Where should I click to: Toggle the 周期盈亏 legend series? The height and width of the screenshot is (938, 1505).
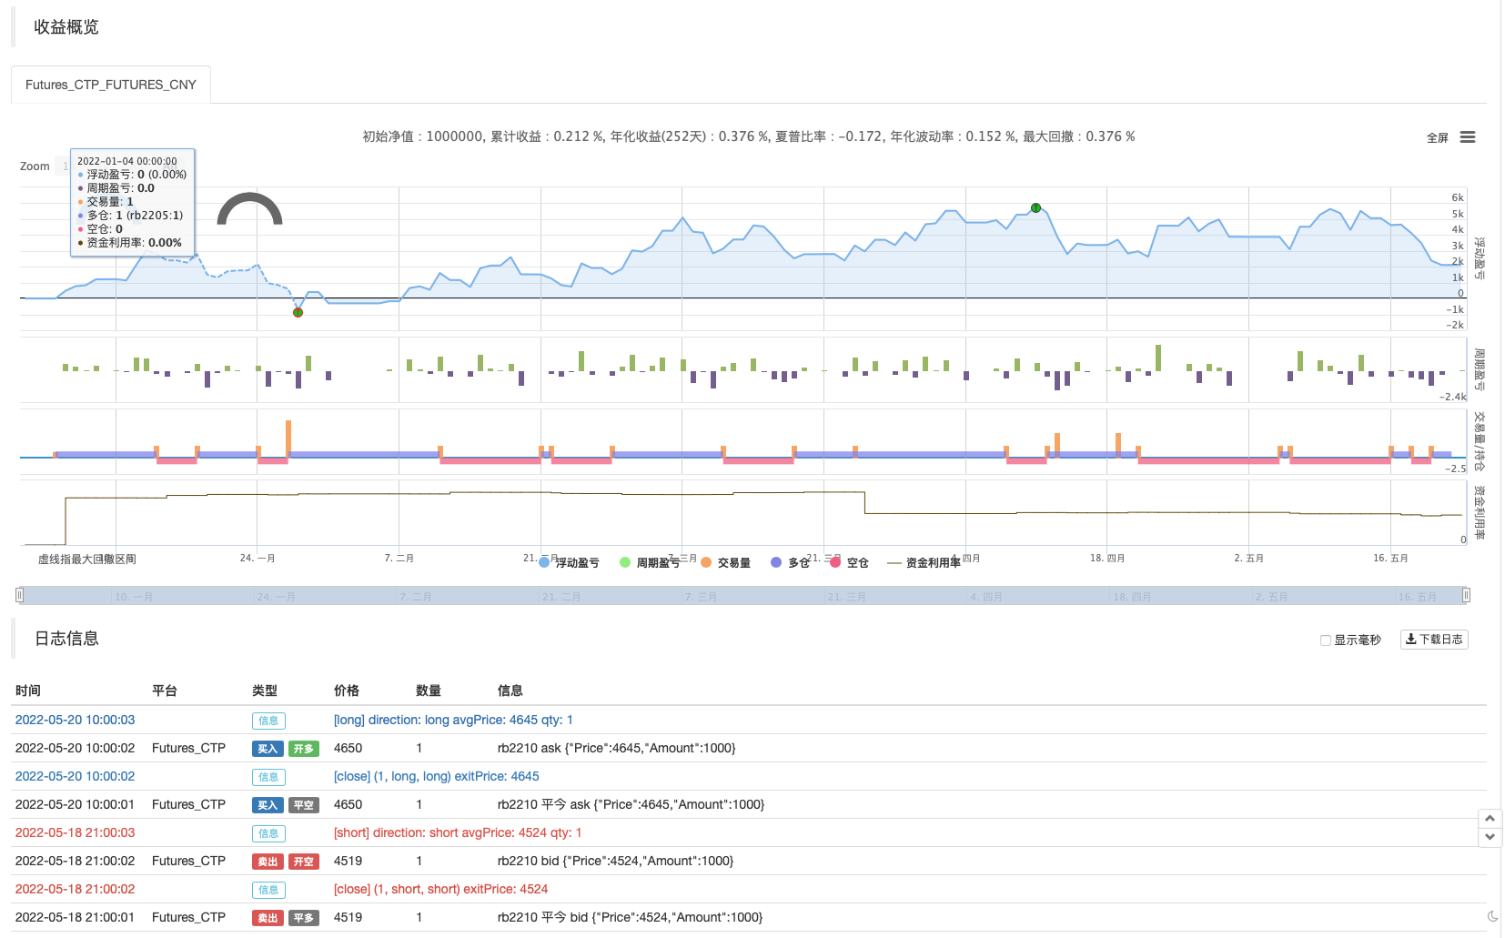coord(650,563)
